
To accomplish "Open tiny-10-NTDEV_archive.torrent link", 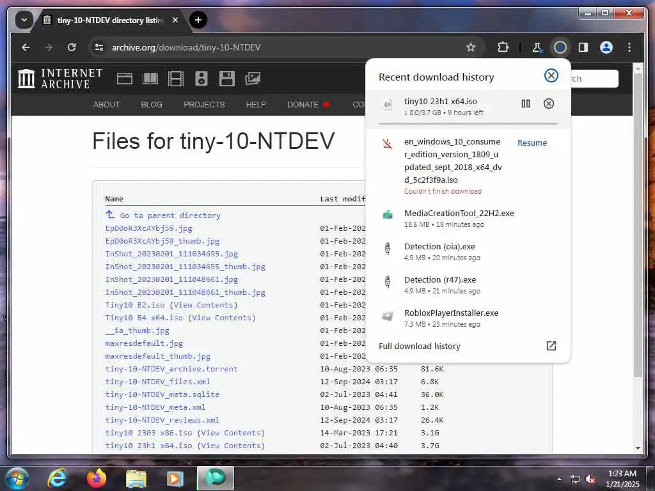I will click(x=171, y=369).
